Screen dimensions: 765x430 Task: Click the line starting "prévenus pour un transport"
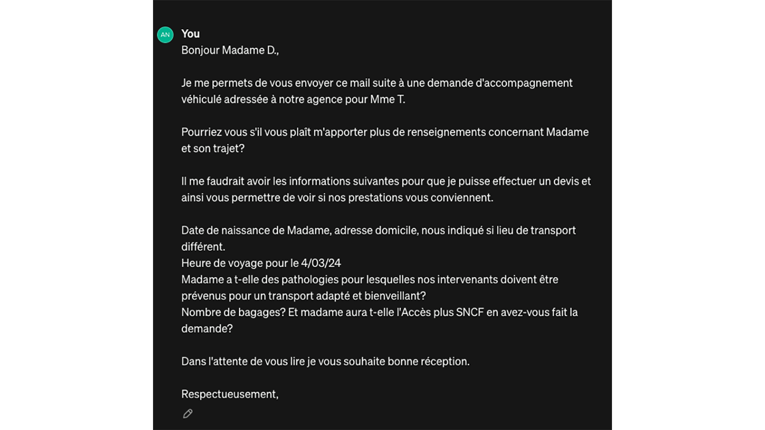click(303, 296)
